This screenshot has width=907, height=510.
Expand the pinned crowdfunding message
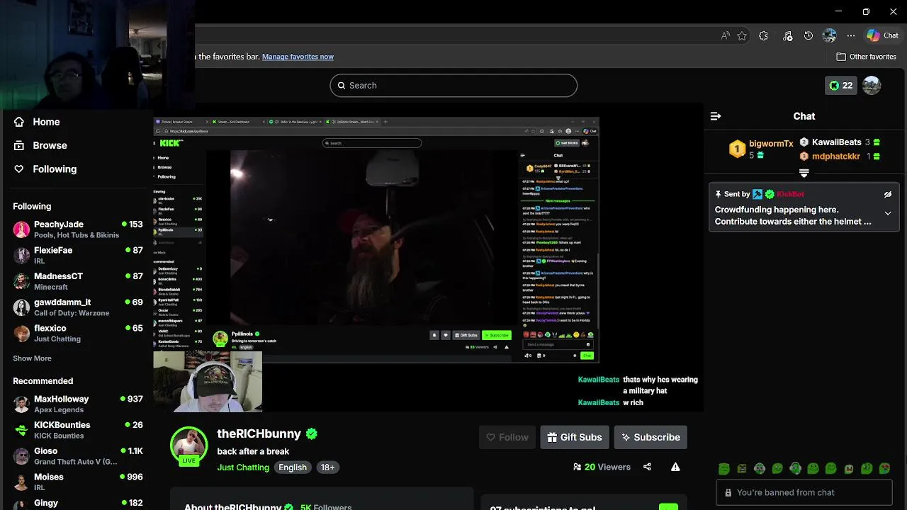tap(888, 213)
